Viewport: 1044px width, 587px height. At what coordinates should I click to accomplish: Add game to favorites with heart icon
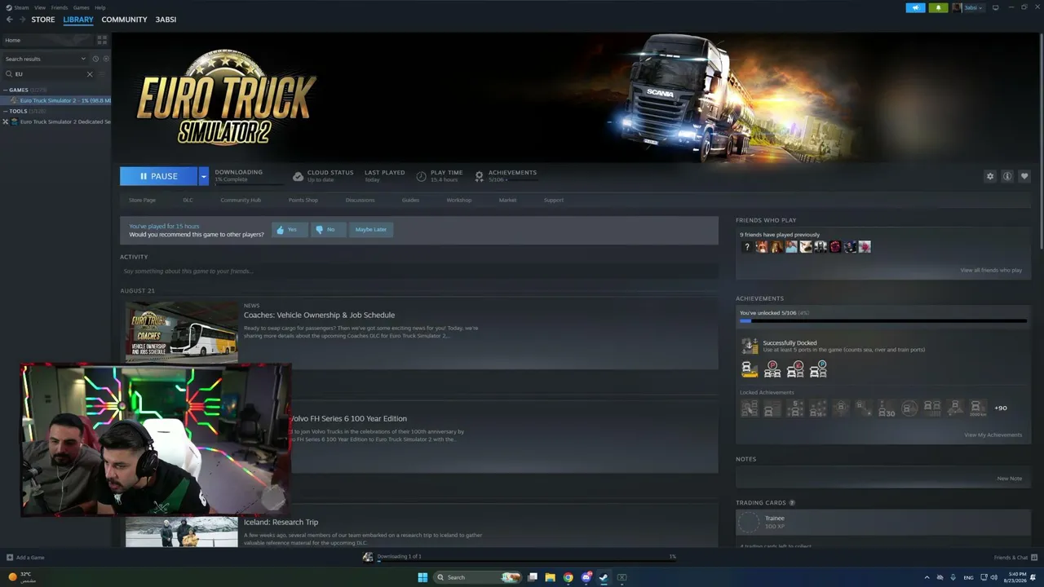(x=1024, y=176)
